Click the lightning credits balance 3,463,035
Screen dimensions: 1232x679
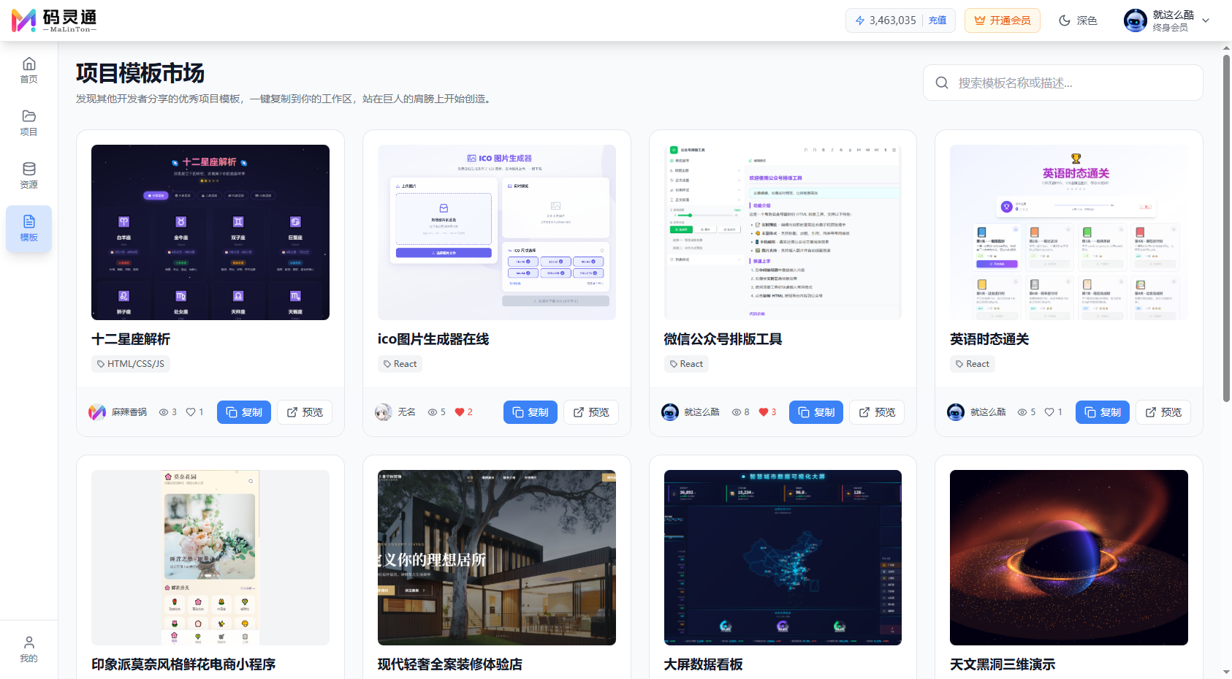pos(886,20)
